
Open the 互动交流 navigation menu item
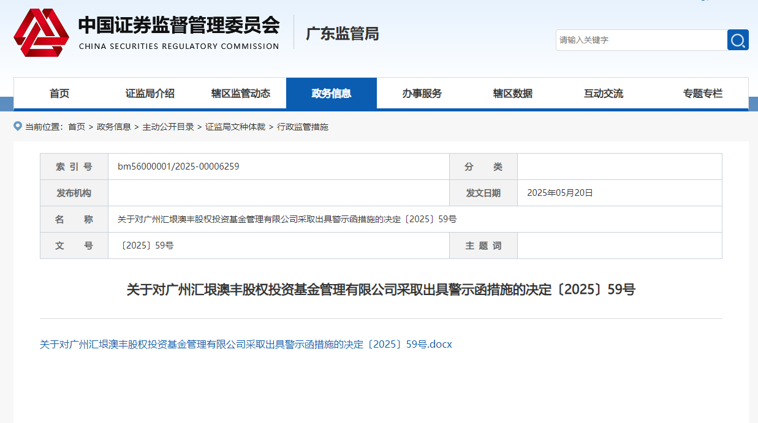coord(603,93)
